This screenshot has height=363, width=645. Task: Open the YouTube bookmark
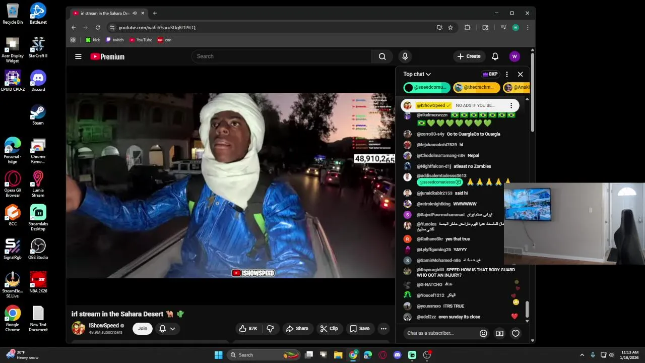click(x=141, y=40)
